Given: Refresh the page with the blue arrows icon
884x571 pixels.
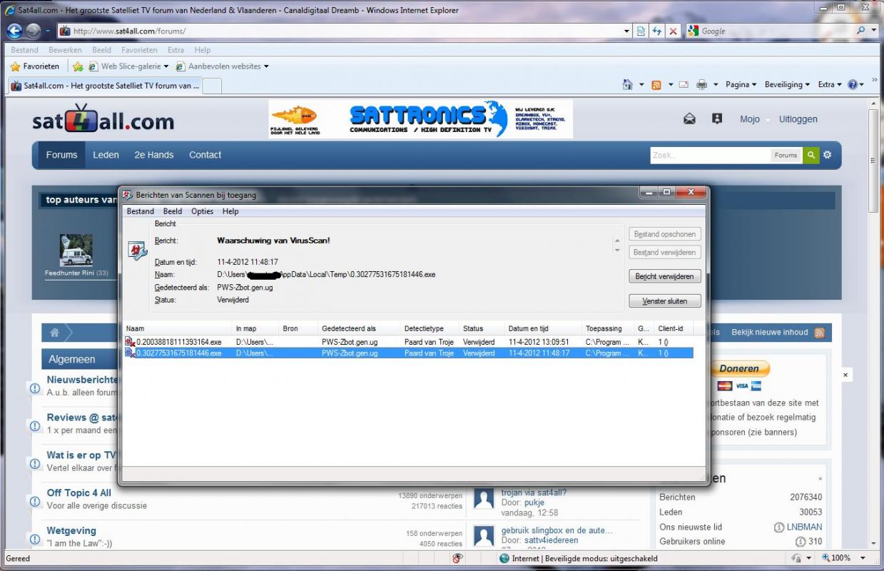Looking at the screenshot, I should point(656,31).
